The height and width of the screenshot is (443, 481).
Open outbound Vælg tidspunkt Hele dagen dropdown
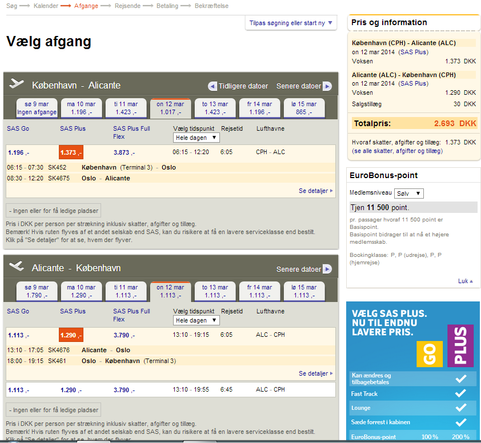click(x=196, y=138)
